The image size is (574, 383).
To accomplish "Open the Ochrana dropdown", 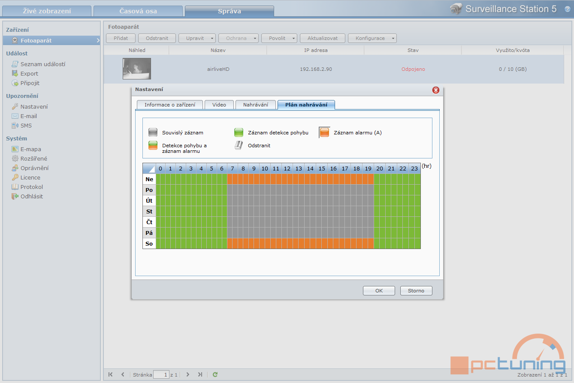I will [239, 38].
